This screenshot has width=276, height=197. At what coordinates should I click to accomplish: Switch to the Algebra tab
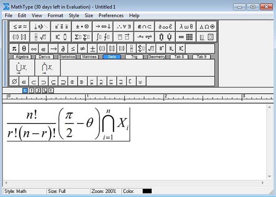click(x=22, y=57)
